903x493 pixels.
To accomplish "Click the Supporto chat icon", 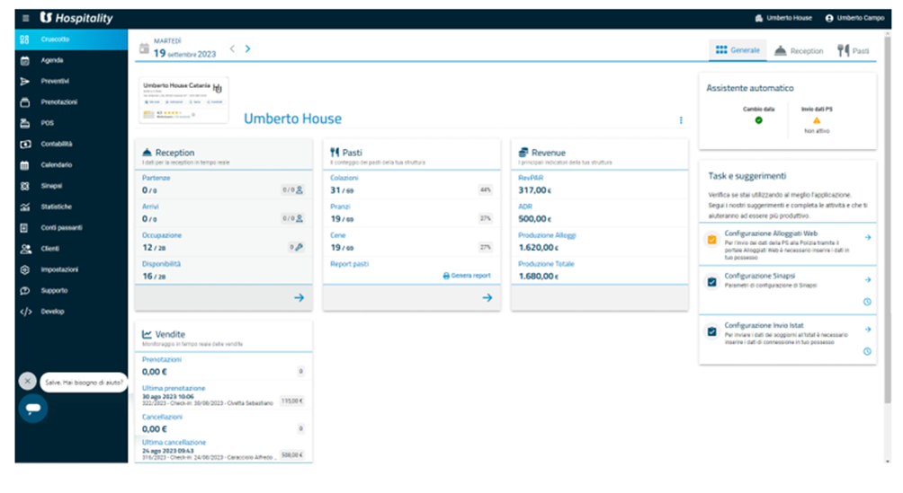I will (25, 291).
